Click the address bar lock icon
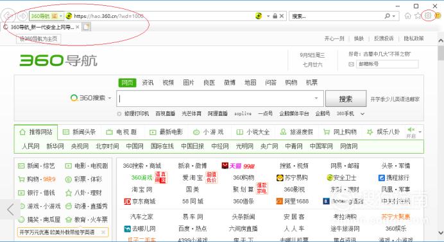This screenshot has height=242, width=444. coord(275,16)
